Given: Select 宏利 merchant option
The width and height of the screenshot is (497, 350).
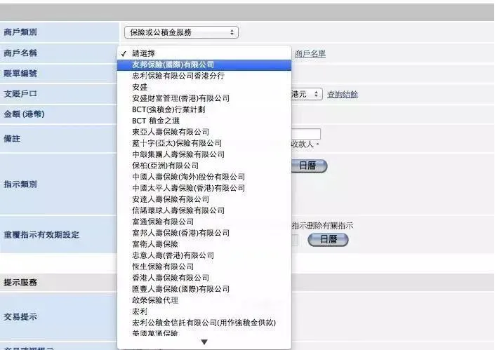Looking at the screenshot, I should pos(204,311).
